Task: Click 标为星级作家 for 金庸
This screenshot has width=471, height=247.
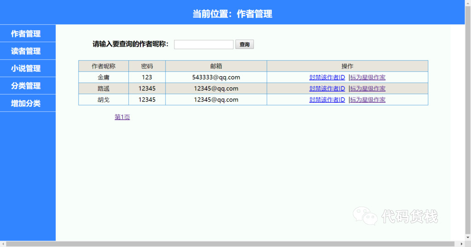Action: [x=368, y=77]
